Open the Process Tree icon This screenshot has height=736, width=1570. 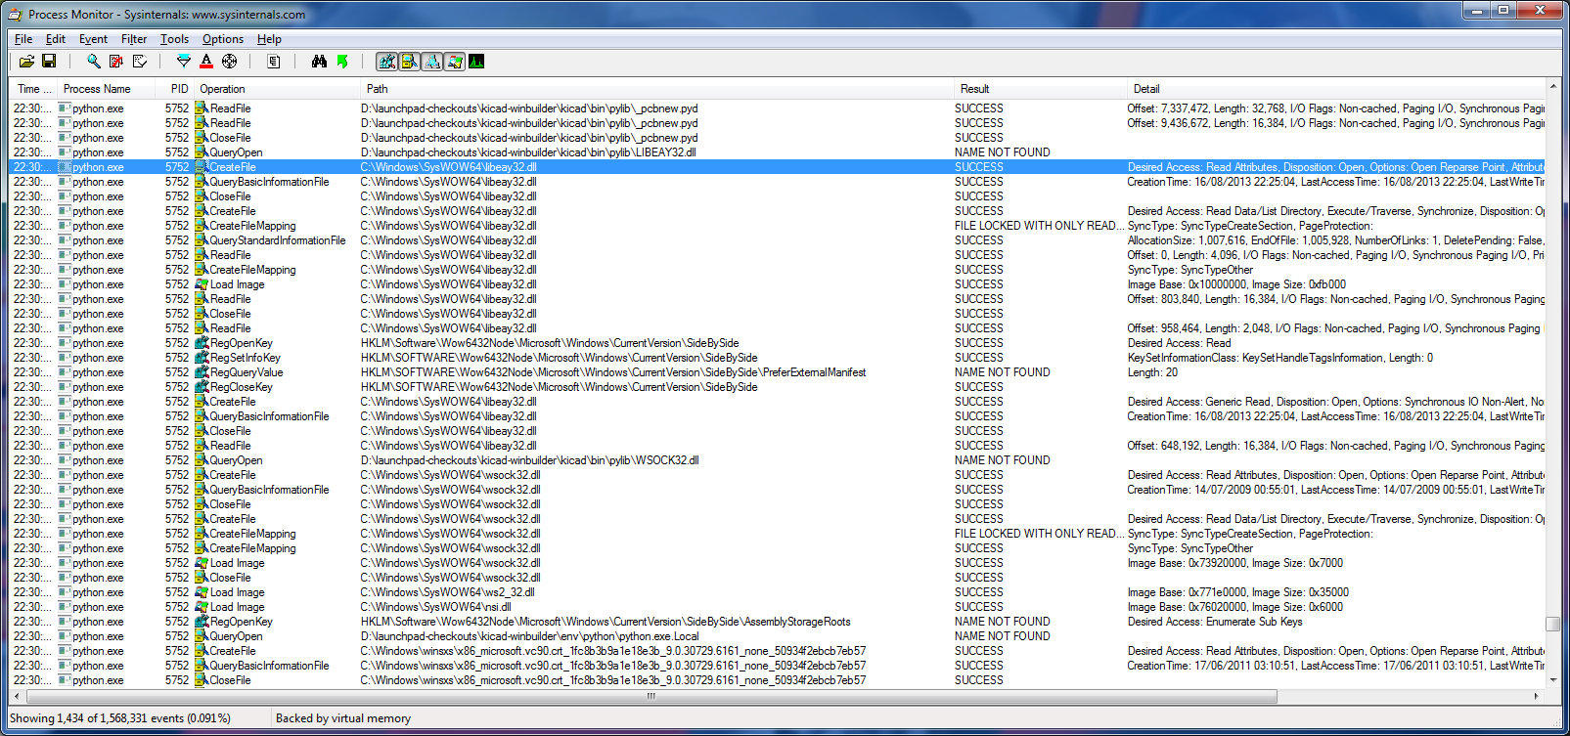click(x=274, y=62)
